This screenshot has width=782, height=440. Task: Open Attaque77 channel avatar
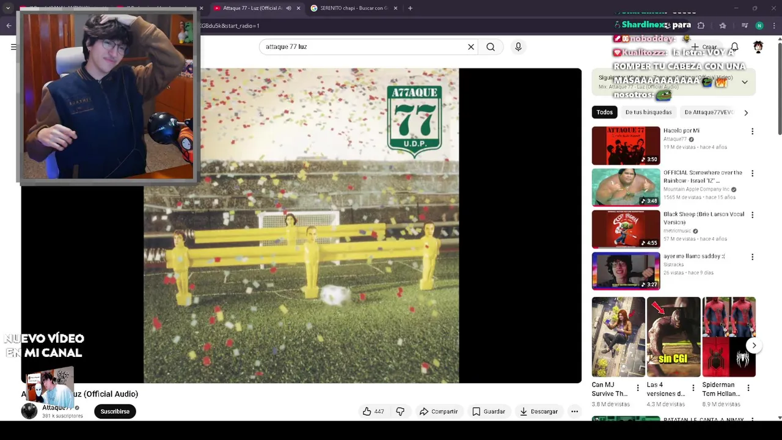[29, 411]
